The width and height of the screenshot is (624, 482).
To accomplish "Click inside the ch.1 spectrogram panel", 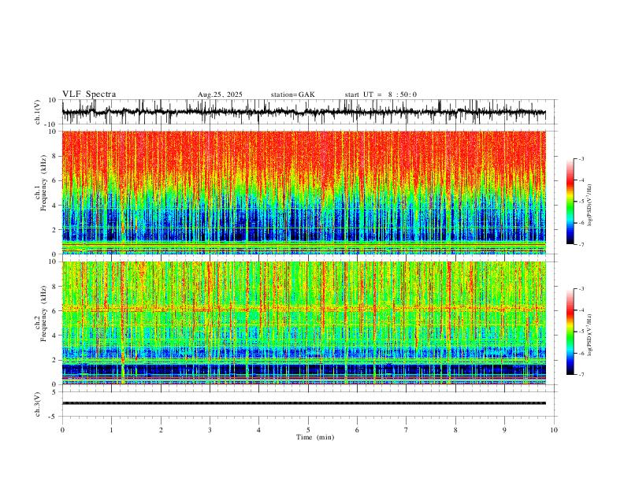I will pos(303,192).
